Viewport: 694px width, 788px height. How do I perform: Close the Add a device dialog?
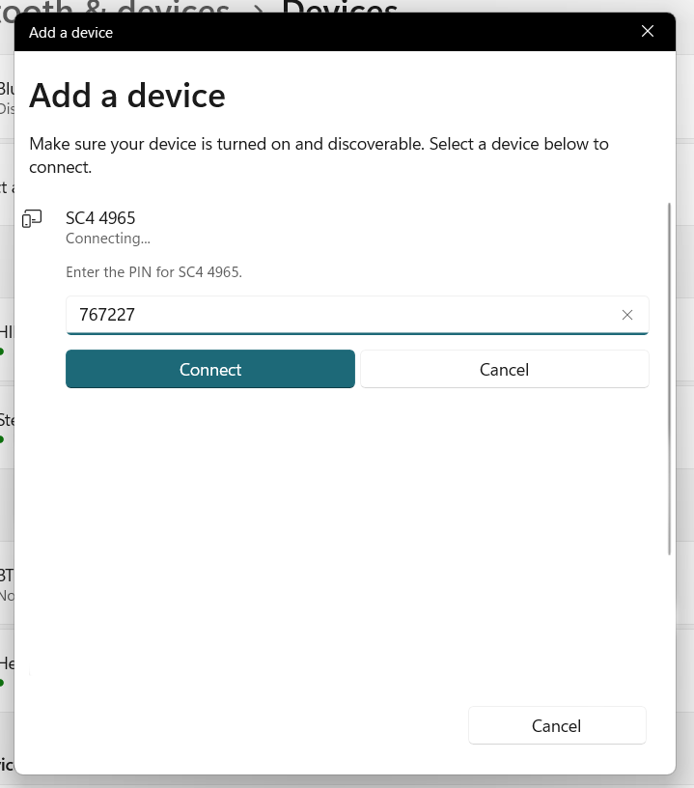[x=648, y=31]
